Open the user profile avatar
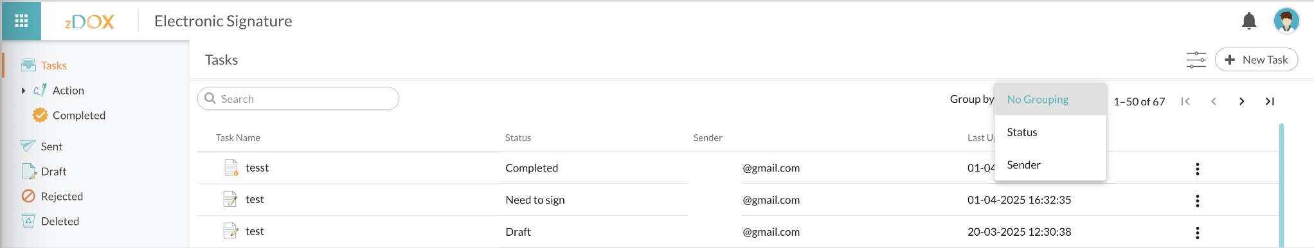Screen dimensions: 1314x248 point(1286,21)
